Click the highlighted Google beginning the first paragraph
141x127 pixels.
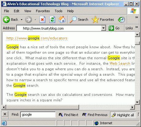[13, 47]
